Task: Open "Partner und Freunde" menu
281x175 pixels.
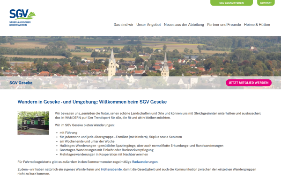Action: 224,25
